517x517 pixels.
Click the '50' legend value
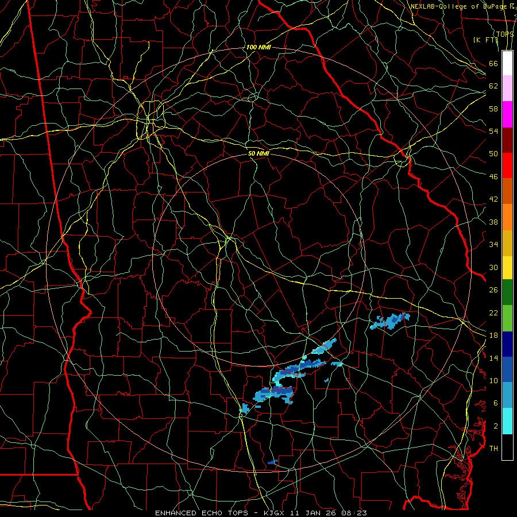tap(493, 153)
